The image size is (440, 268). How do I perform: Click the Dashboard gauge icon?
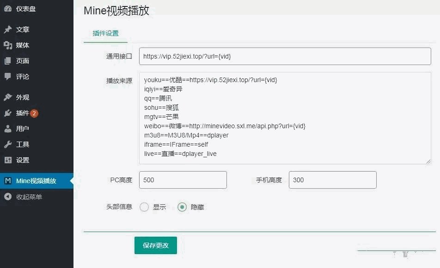click(8, 9)
